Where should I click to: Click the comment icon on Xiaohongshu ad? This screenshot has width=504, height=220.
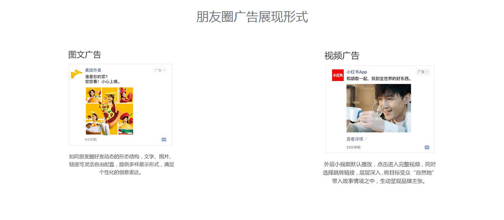pos(427,147)
